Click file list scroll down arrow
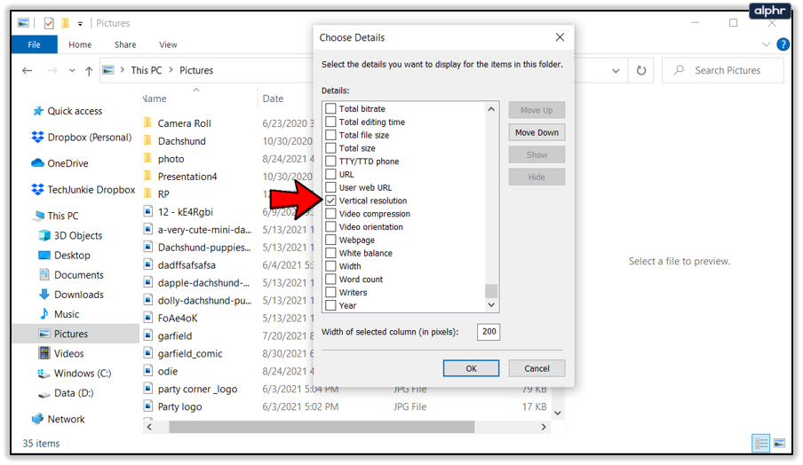Image resolution: width=803 pixels, height=465 pixels. click(x=558, y=413)
